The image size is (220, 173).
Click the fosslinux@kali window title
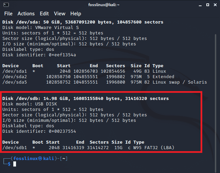click(x=104, y=5)
